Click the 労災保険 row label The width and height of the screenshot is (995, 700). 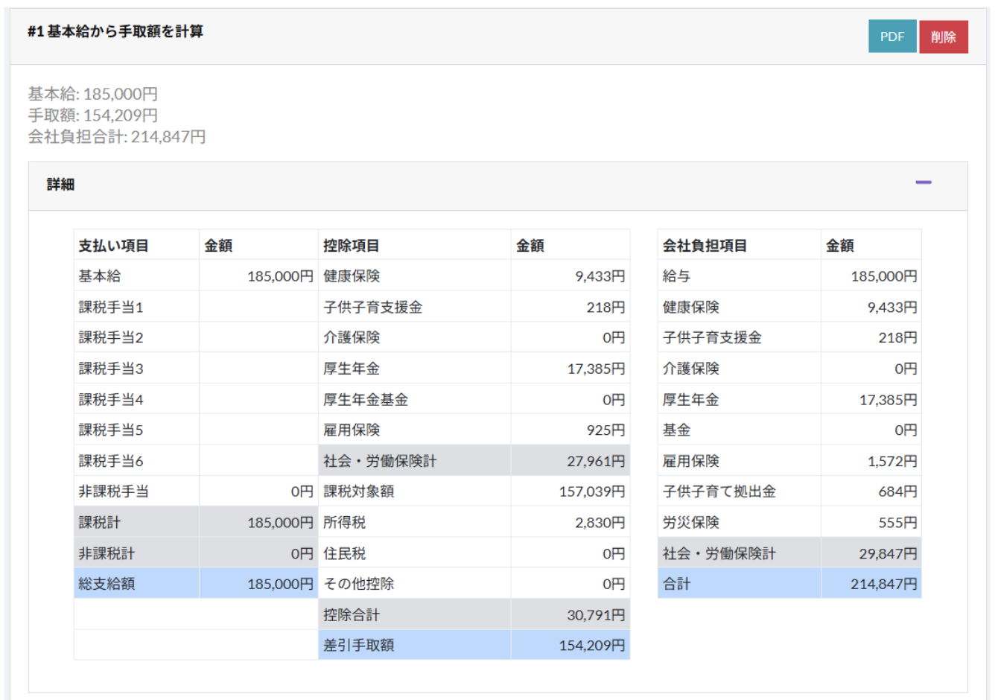[x=690, y=523]
